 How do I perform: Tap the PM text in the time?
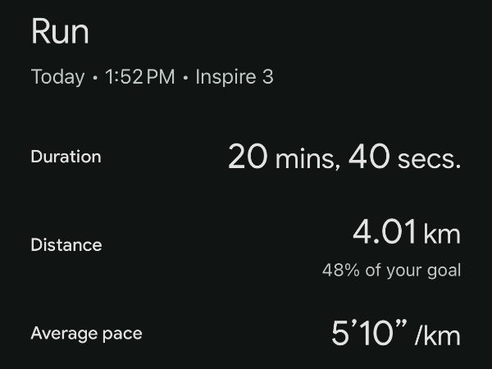161,76
